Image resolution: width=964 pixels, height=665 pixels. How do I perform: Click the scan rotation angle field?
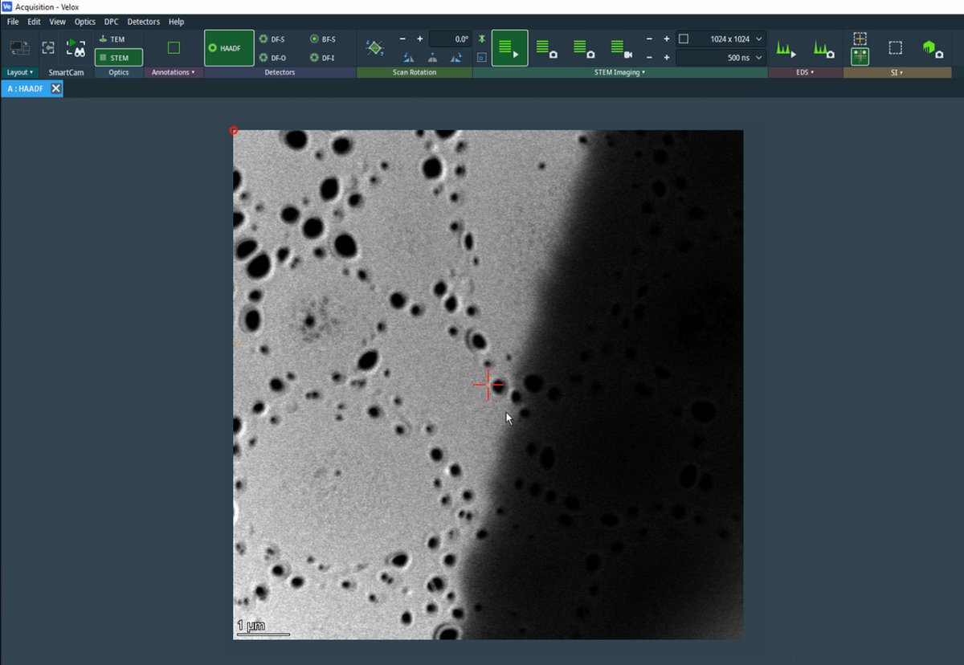[x=450, y=39]
